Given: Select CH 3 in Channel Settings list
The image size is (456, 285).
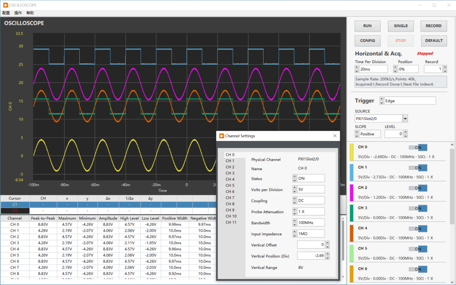Looking at the screenshot, I should [x=234, y=173].
